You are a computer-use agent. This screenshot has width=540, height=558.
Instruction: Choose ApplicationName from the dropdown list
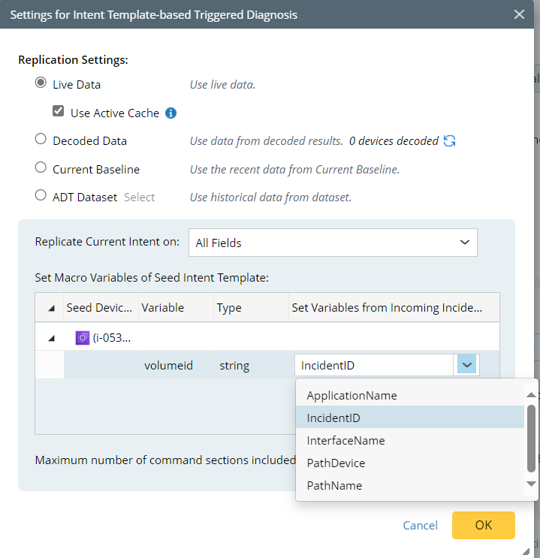(x=351, y=396)
